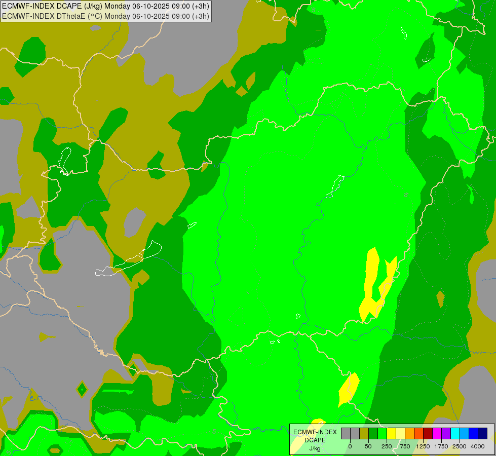Click the DThetaE (°C) title line
496x456 pixels.
click(105, 16)
